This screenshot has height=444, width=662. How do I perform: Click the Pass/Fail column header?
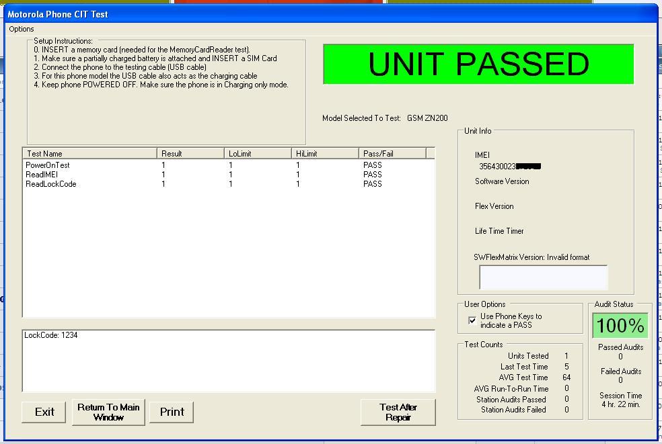click(x=392, y=153)
